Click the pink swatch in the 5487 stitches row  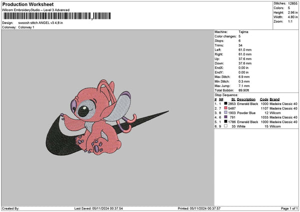[x=225, y=108]
